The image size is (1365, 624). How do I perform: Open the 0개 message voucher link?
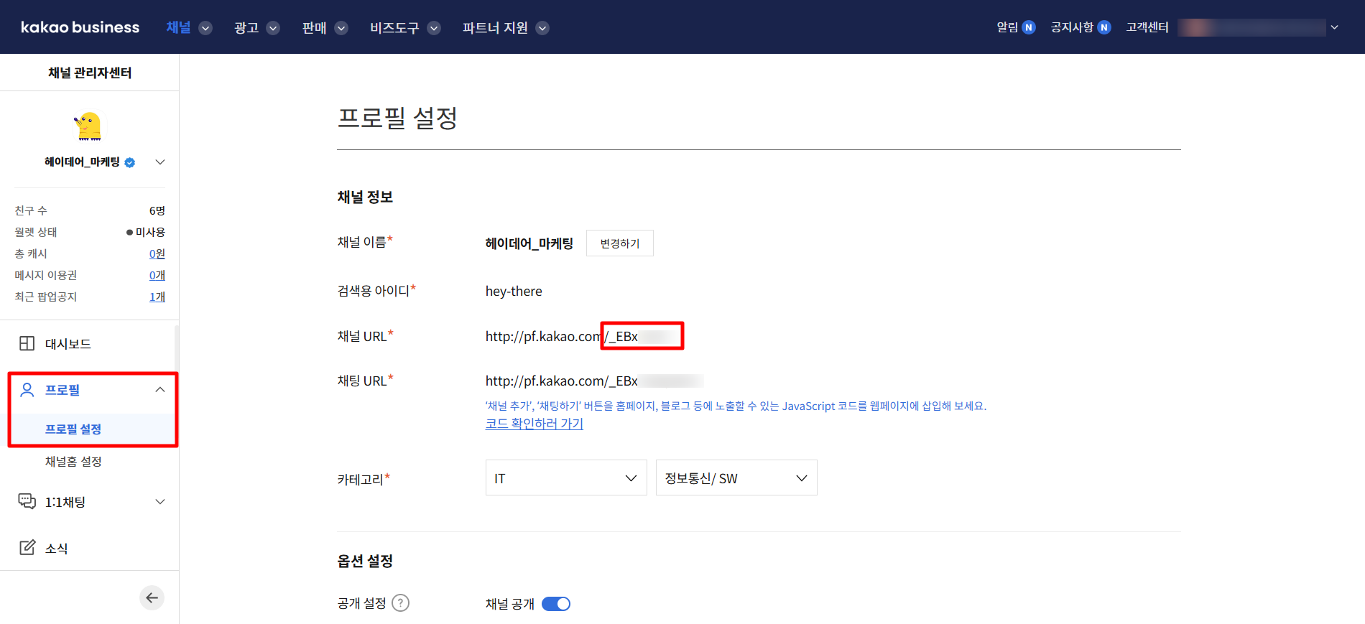[x=157, y=275]
